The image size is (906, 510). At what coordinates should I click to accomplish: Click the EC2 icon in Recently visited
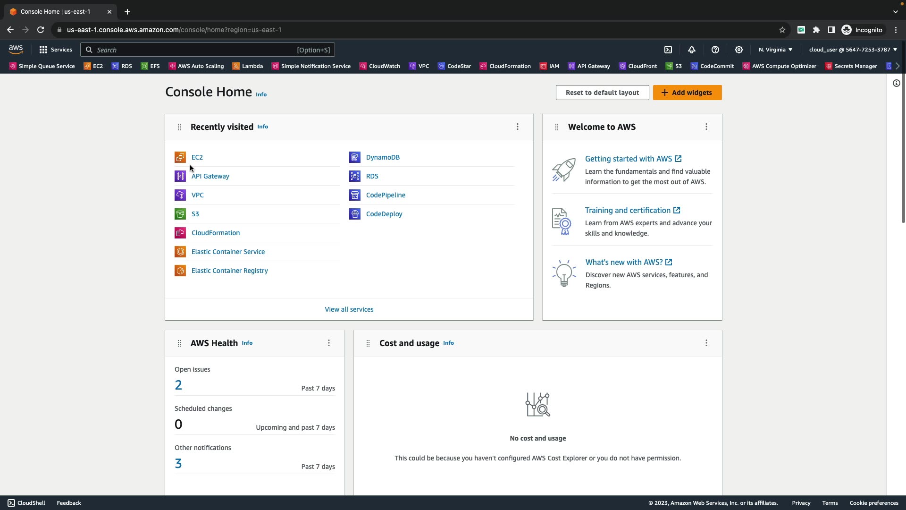pos(180,157)
